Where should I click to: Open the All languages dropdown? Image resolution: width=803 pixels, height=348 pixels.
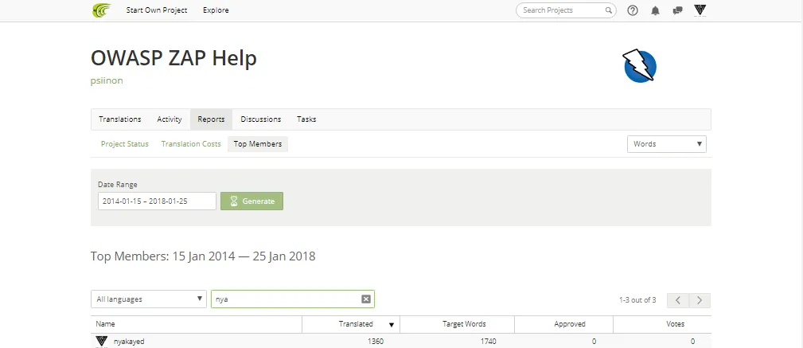(x=149, y=299)
